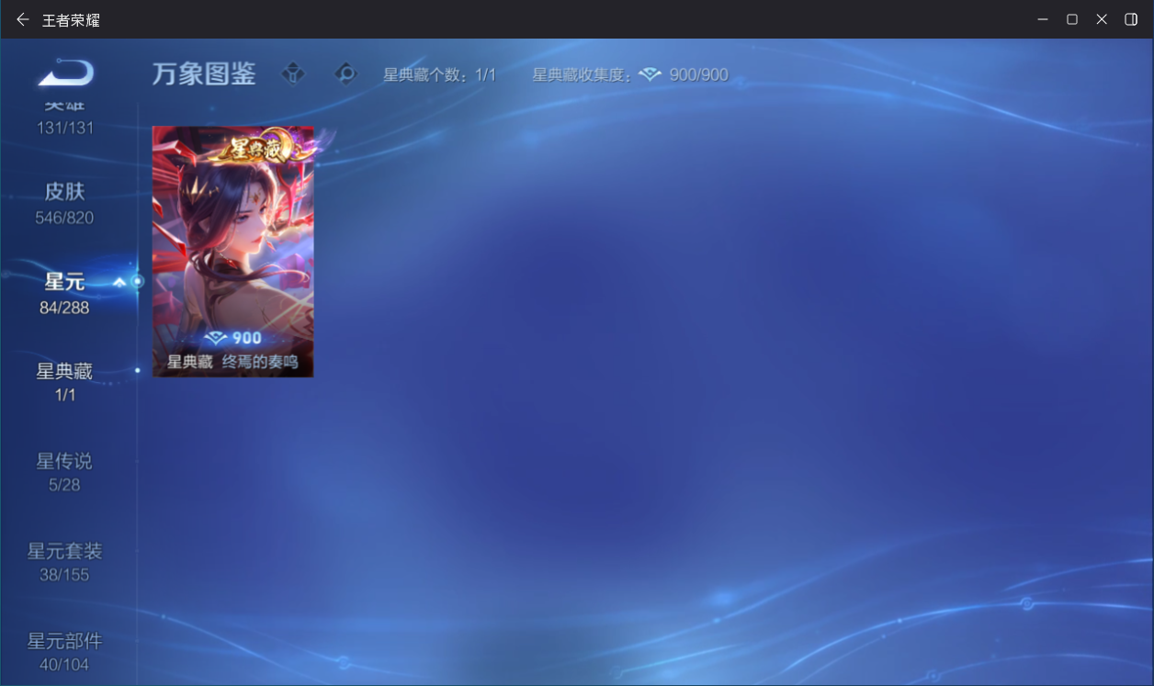Click the 900 value on the card

pos(246,338)
